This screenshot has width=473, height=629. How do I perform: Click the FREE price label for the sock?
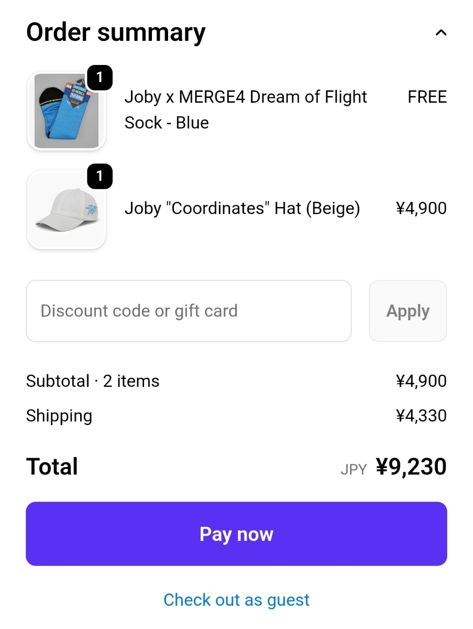click(427, 97)
